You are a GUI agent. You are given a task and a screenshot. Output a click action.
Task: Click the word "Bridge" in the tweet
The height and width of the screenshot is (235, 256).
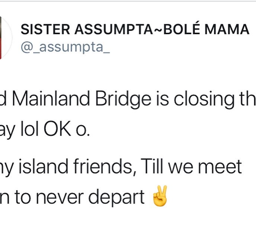tap(123, 100)
